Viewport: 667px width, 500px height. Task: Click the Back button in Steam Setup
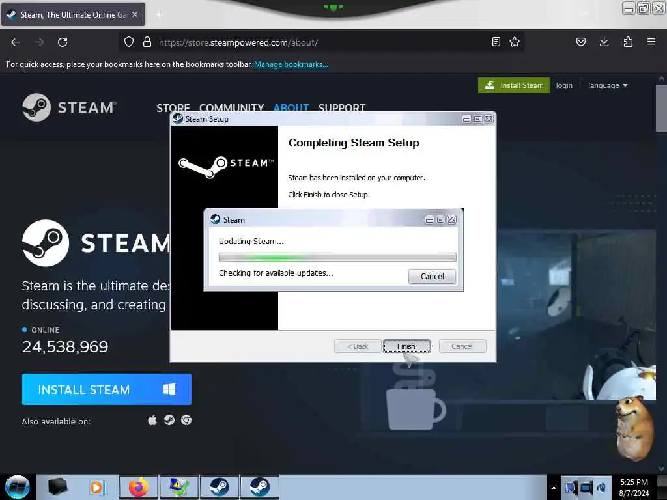pos(358,346)
